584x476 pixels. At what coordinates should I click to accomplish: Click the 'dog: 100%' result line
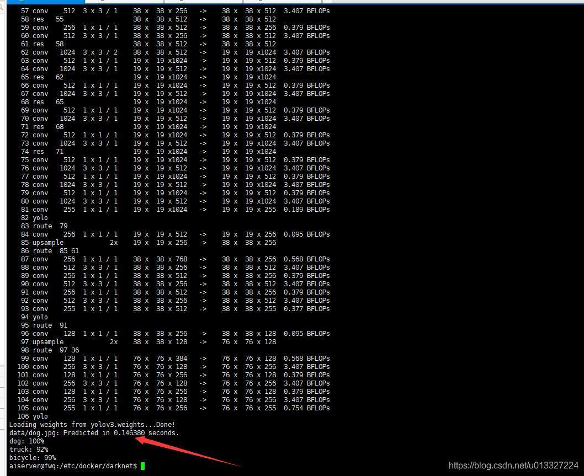[27, 441]
